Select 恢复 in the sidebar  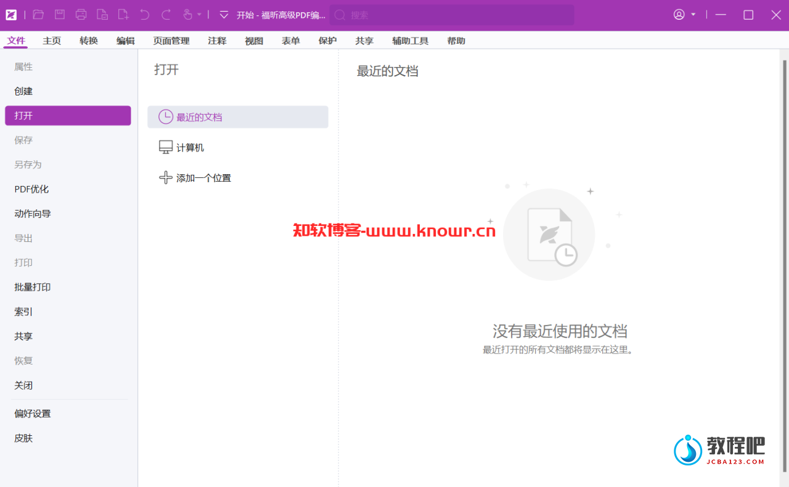point(68,361)
